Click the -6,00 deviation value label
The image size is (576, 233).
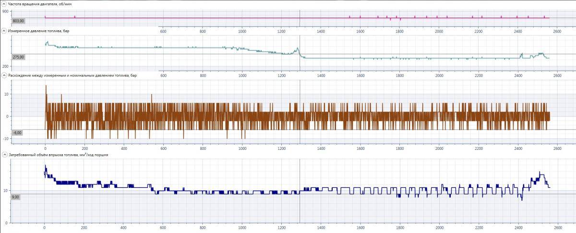[x=17, y=133]
